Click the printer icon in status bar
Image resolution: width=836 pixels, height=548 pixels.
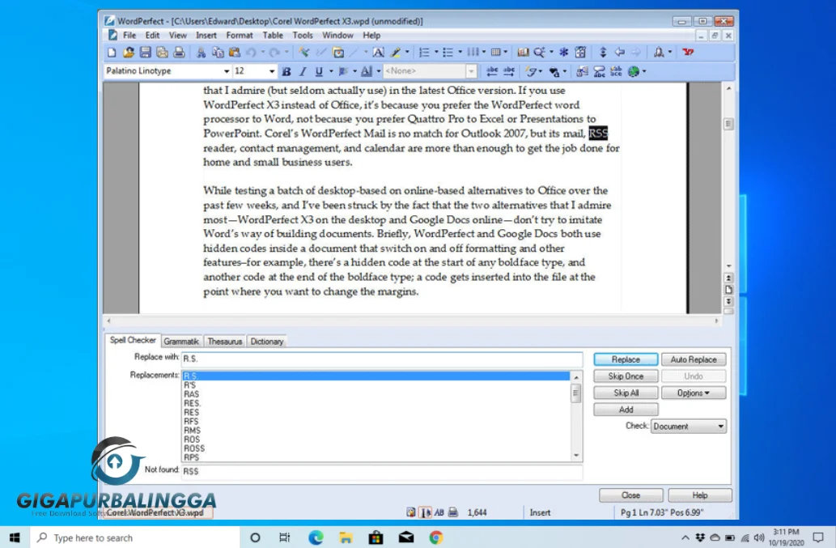point(452,512)
